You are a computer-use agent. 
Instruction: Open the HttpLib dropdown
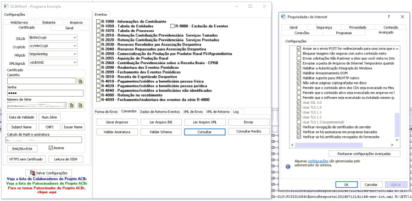(x=75, y=54)
